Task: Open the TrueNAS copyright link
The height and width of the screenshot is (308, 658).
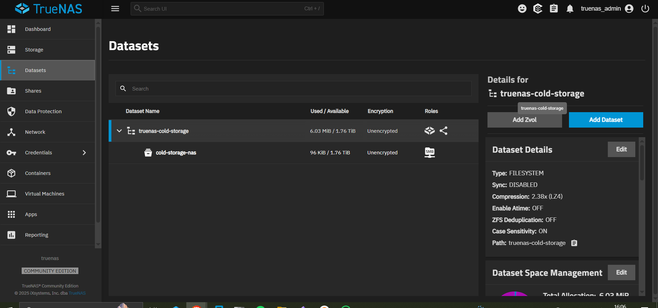Action: [x=77, y=293]
